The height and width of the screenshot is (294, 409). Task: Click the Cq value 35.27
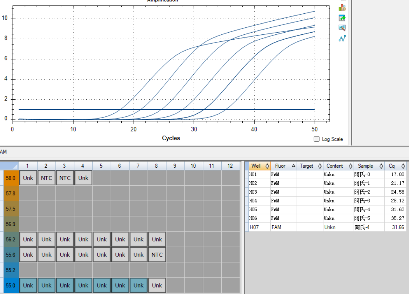pos(397,218)
